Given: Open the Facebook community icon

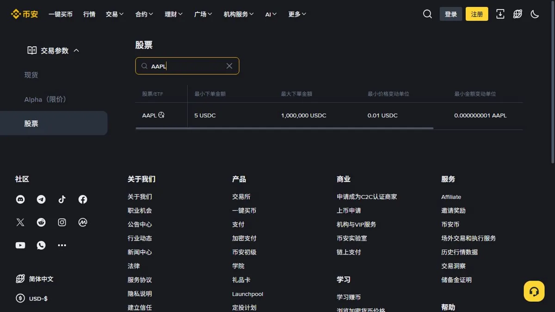Looking at the screenshot, I should tap(83, 199).
